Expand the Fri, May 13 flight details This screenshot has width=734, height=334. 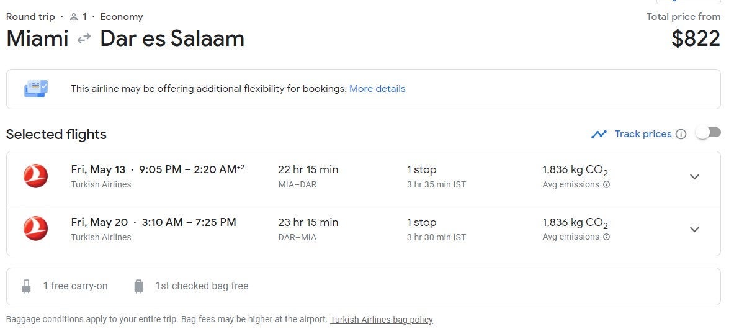(694, 177)
